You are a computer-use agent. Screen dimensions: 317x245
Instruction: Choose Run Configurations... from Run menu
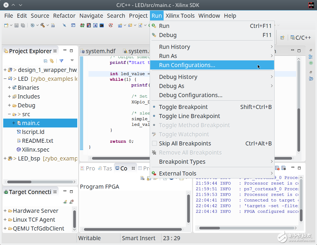click(187, 65)
